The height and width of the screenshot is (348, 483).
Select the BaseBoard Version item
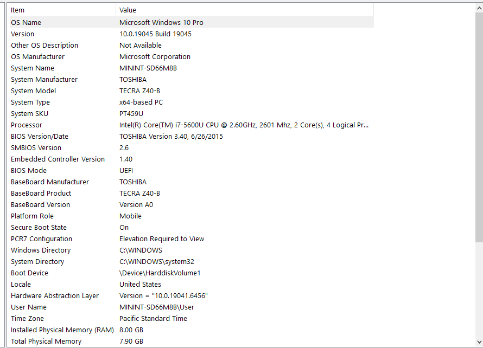tap(40, 204)
